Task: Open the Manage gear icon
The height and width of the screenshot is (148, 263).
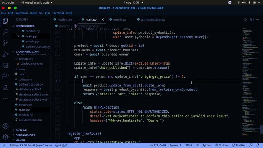Action: click(5, 137)
